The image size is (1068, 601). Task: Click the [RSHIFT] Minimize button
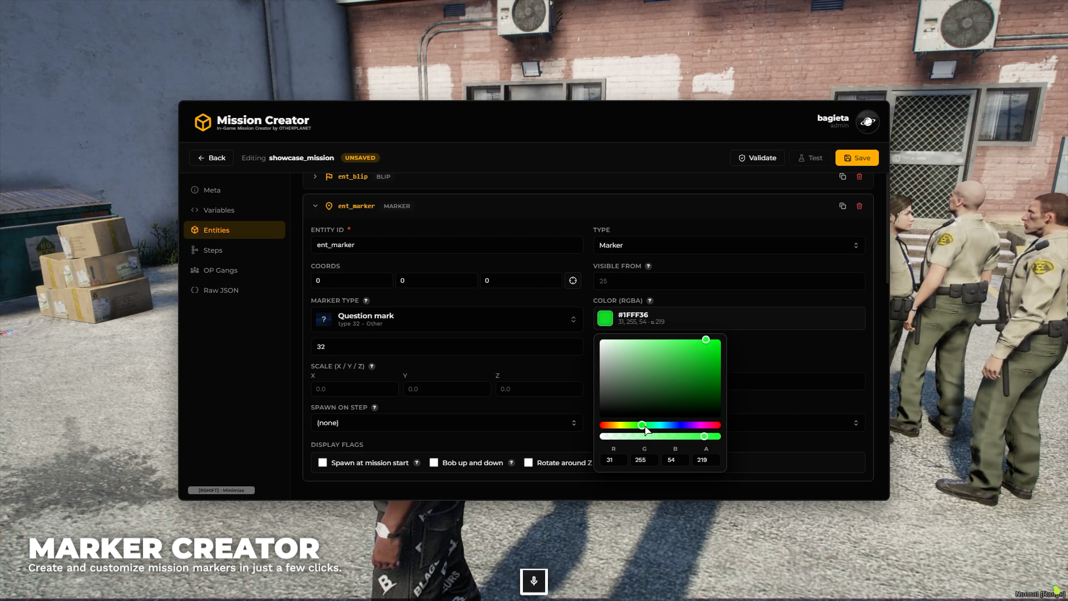point(221,490)
